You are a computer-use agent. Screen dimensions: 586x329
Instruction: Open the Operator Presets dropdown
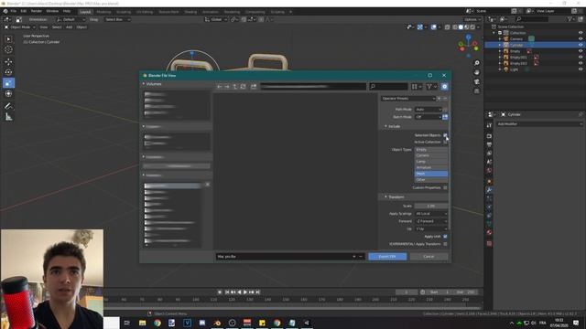tap(408, 99)
